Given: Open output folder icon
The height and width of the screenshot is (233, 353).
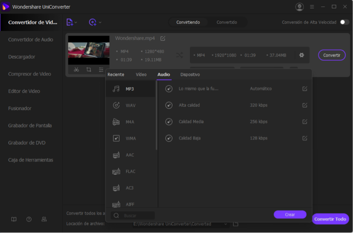Looking at the screenshot, I should point(236,224).
